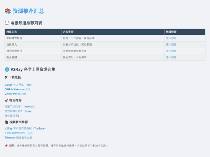210x157 pixels.
Task: Open 稳定线路机场2 link
Action: 13,111
